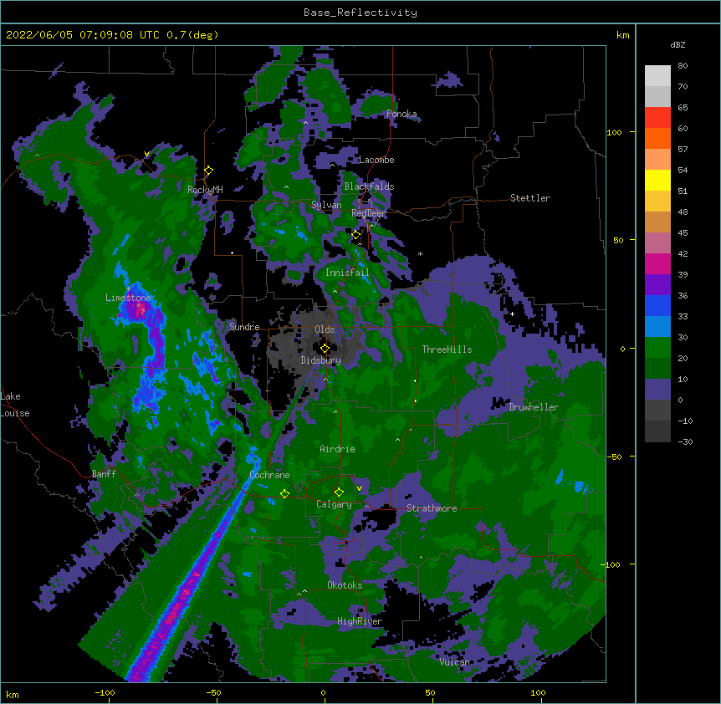
Task: Click the yellow diamond marker above RockyMH
Action: pyautogui.click(x=208, y=171)
